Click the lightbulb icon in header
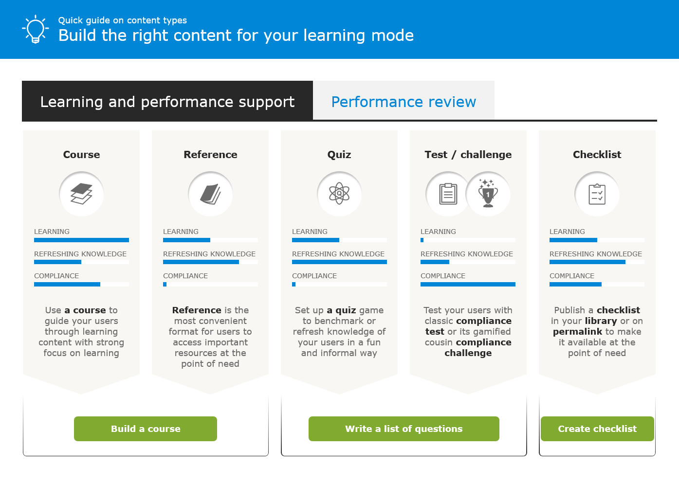The height and width of the screenshot is (484, 679). (x=36, y=29)
